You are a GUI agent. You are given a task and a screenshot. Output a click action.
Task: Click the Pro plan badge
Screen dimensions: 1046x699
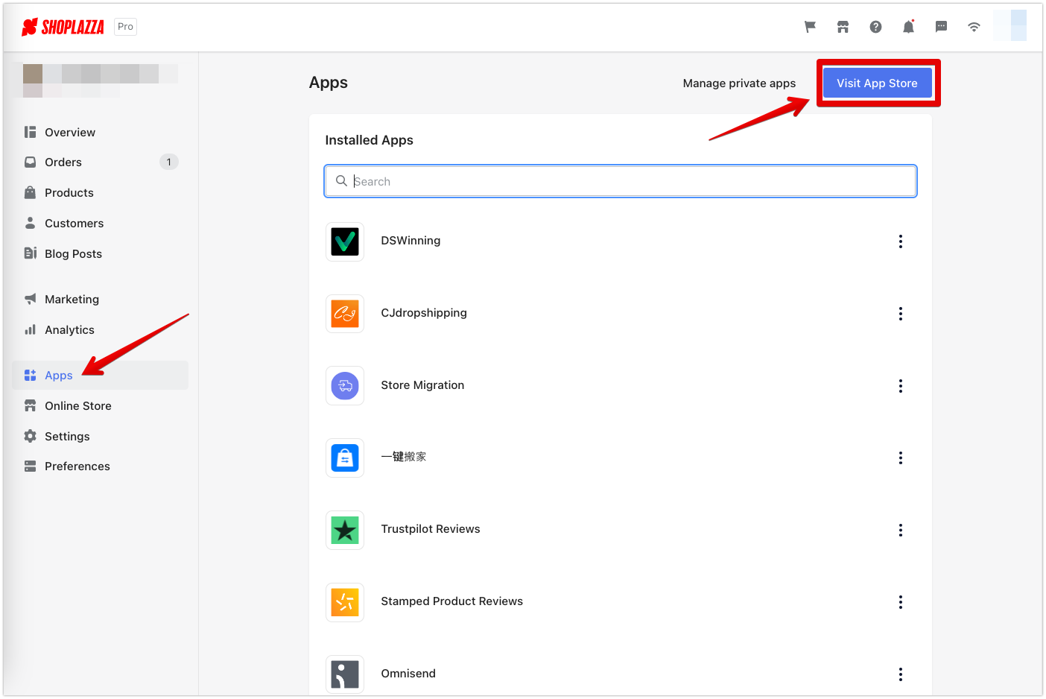[x=125, y=27]
